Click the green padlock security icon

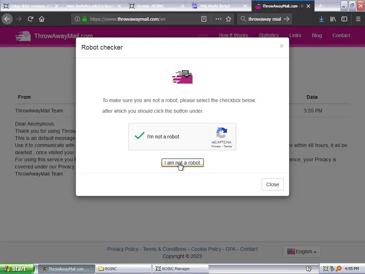(x=84, y=19)
